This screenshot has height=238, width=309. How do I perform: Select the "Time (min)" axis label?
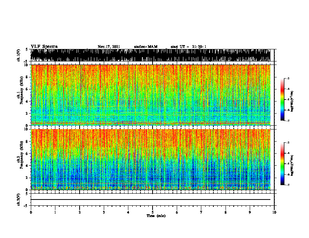156,216
